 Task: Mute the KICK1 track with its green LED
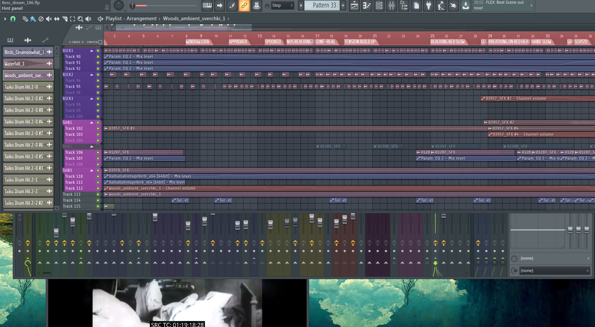click(98, 51)
